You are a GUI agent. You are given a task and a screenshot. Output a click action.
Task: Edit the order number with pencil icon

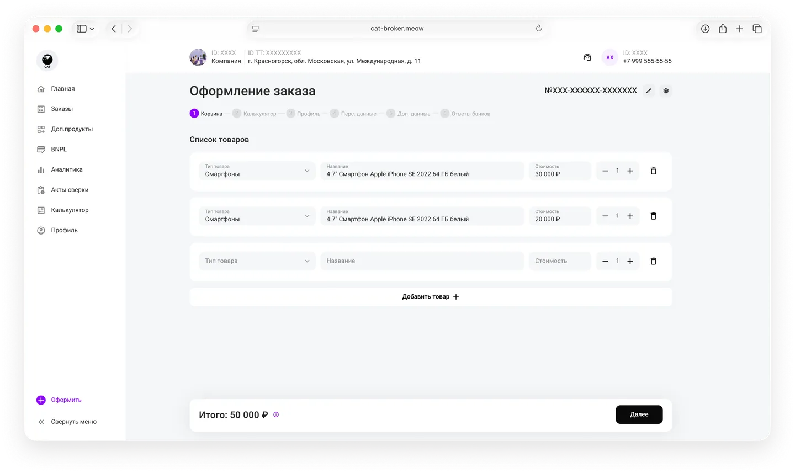(649, 91)
